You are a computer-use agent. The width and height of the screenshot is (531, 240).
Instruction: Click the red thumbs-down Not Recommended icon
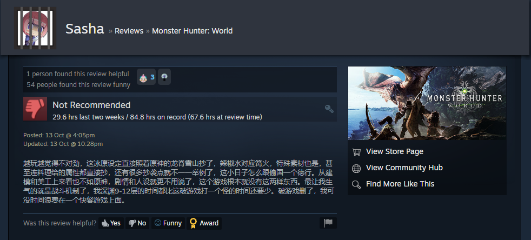click(35, 109)
